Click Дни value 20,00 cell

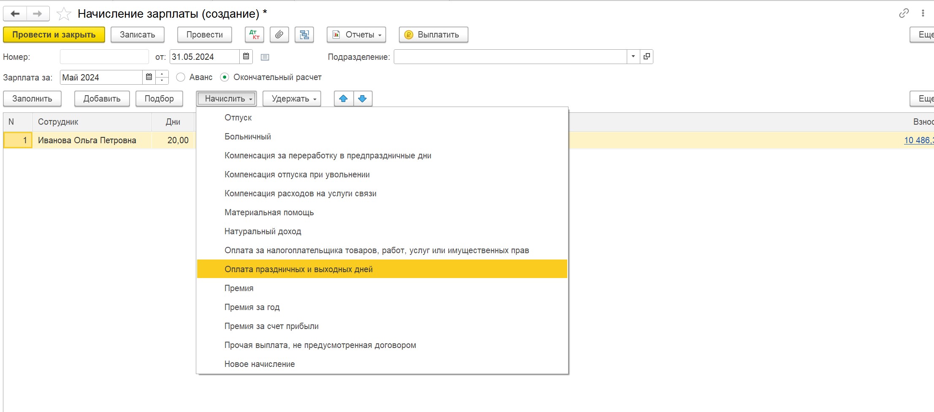pos(173,140)
